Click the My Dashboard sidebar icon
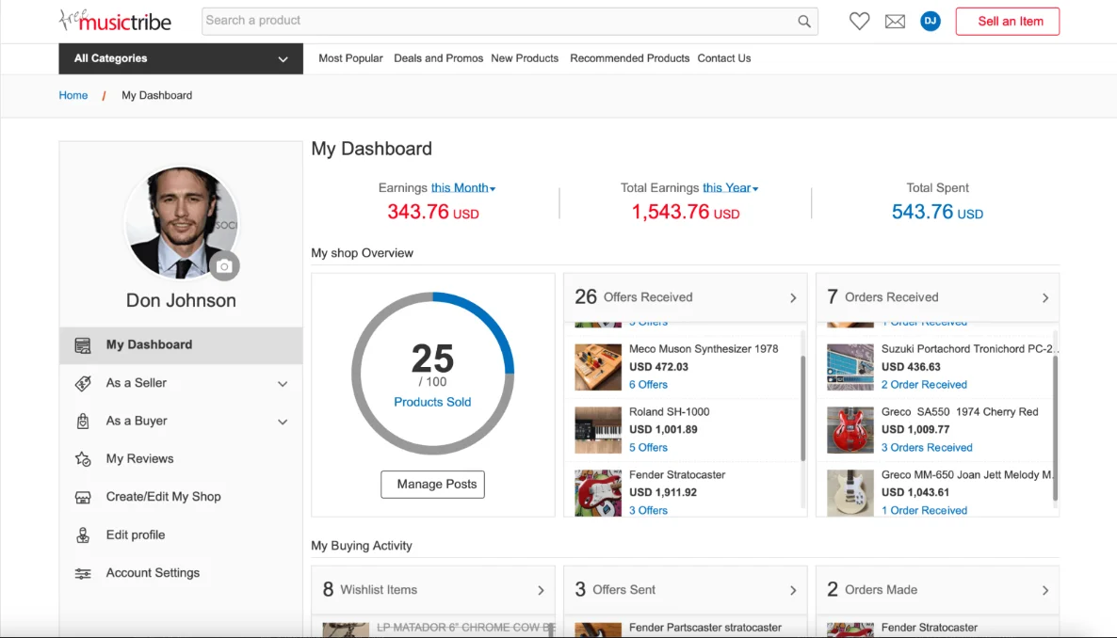Image resolution: width=1117 pixels, height=638 pixels. click(x=83, y=345)
